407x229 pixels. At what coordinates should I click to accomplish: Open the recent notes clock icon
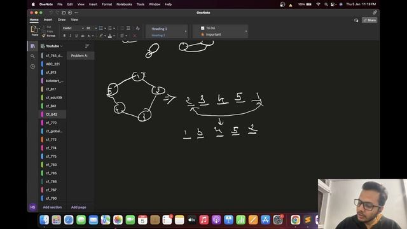click(x=32, y=66)
